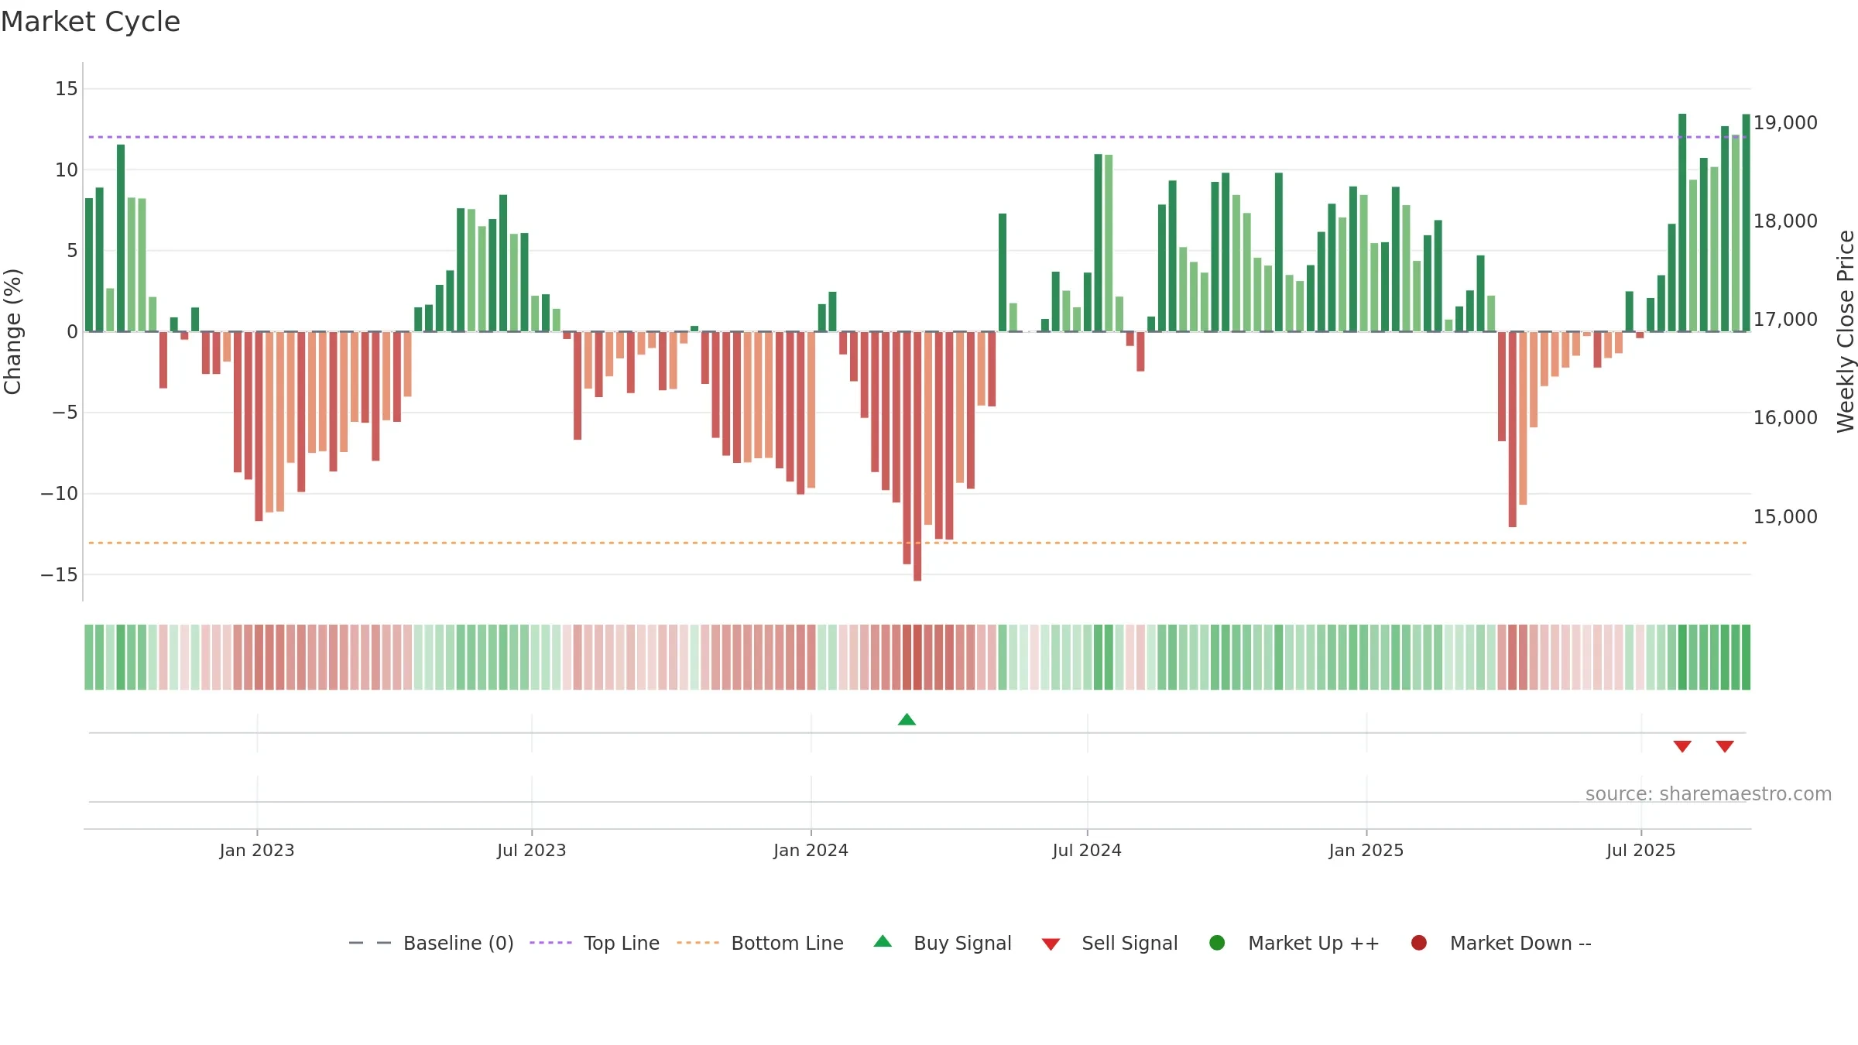This screenshot has height=1045, width=1858.
Task: Click the 16,000 right axis tick label
Action: point(1785,418)
